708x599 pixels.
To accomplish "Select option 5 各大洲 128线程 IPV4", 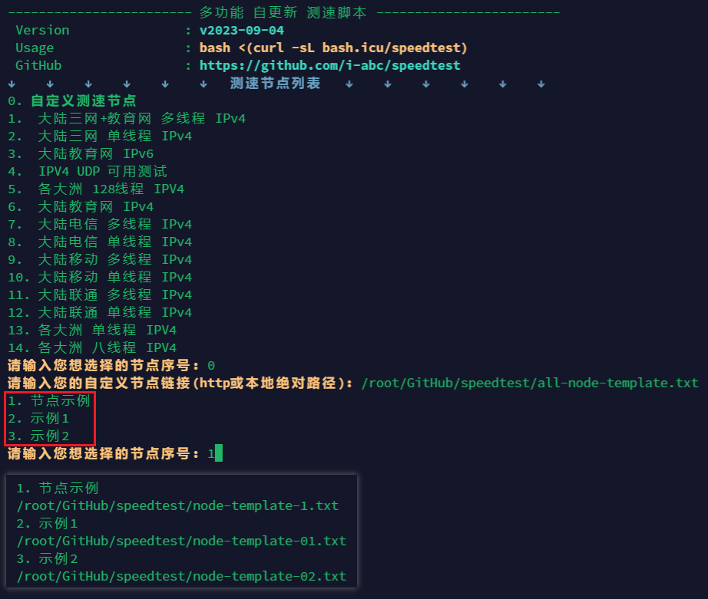I will (x=104, y=189).
